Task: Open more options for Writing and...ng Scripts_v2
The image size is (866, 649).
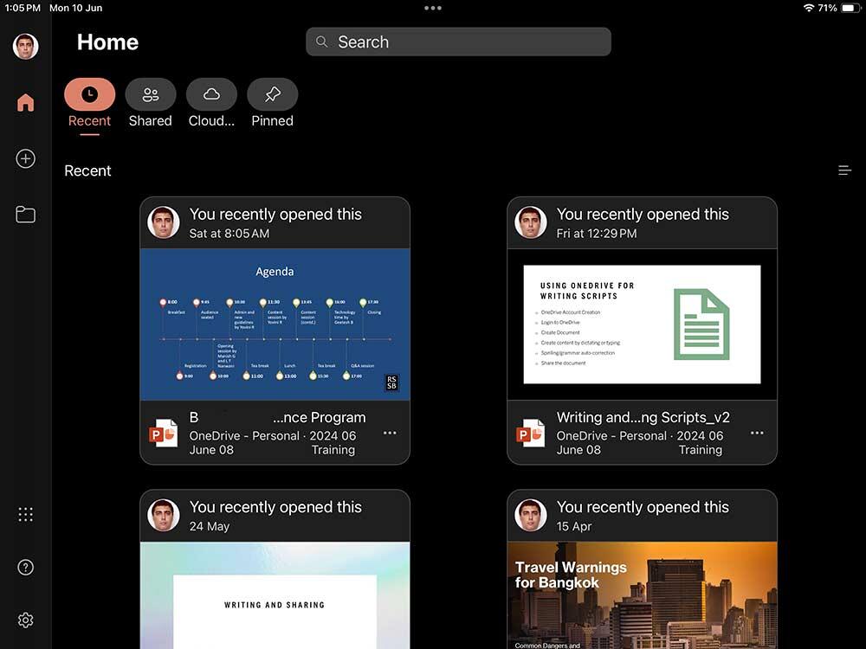Action: click(757, 434)
